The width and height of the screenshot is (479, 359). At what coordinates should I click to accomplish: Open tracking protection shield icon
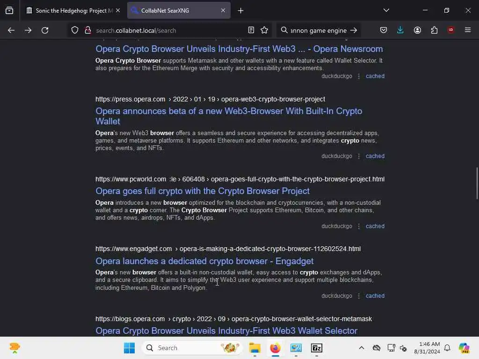click(x=75, y=30)
